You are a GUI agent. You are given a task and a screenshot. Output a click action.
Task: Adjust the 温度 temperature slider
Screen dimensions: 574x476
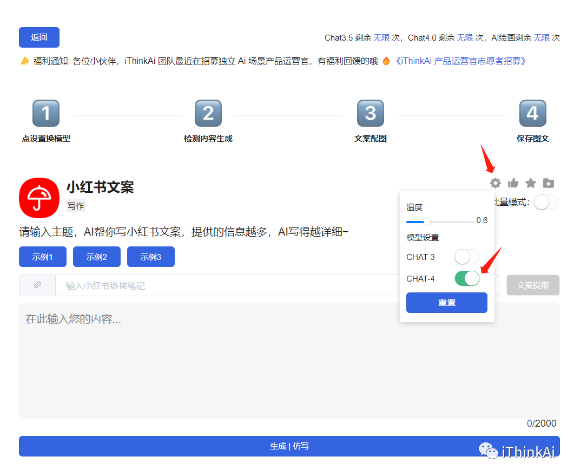coord(427,221)
